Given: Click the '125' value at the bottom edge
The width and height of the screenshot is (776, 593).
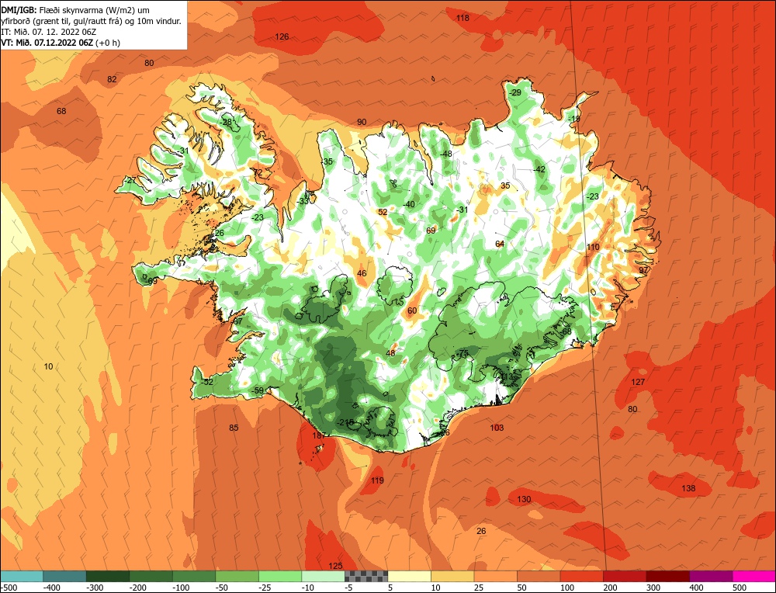Looking at the screenshot, I should [x=335, y=566].
